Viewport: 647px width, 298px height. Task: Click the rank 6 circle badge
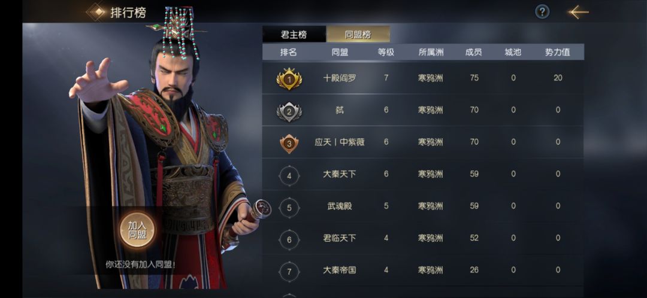(289, 240)
